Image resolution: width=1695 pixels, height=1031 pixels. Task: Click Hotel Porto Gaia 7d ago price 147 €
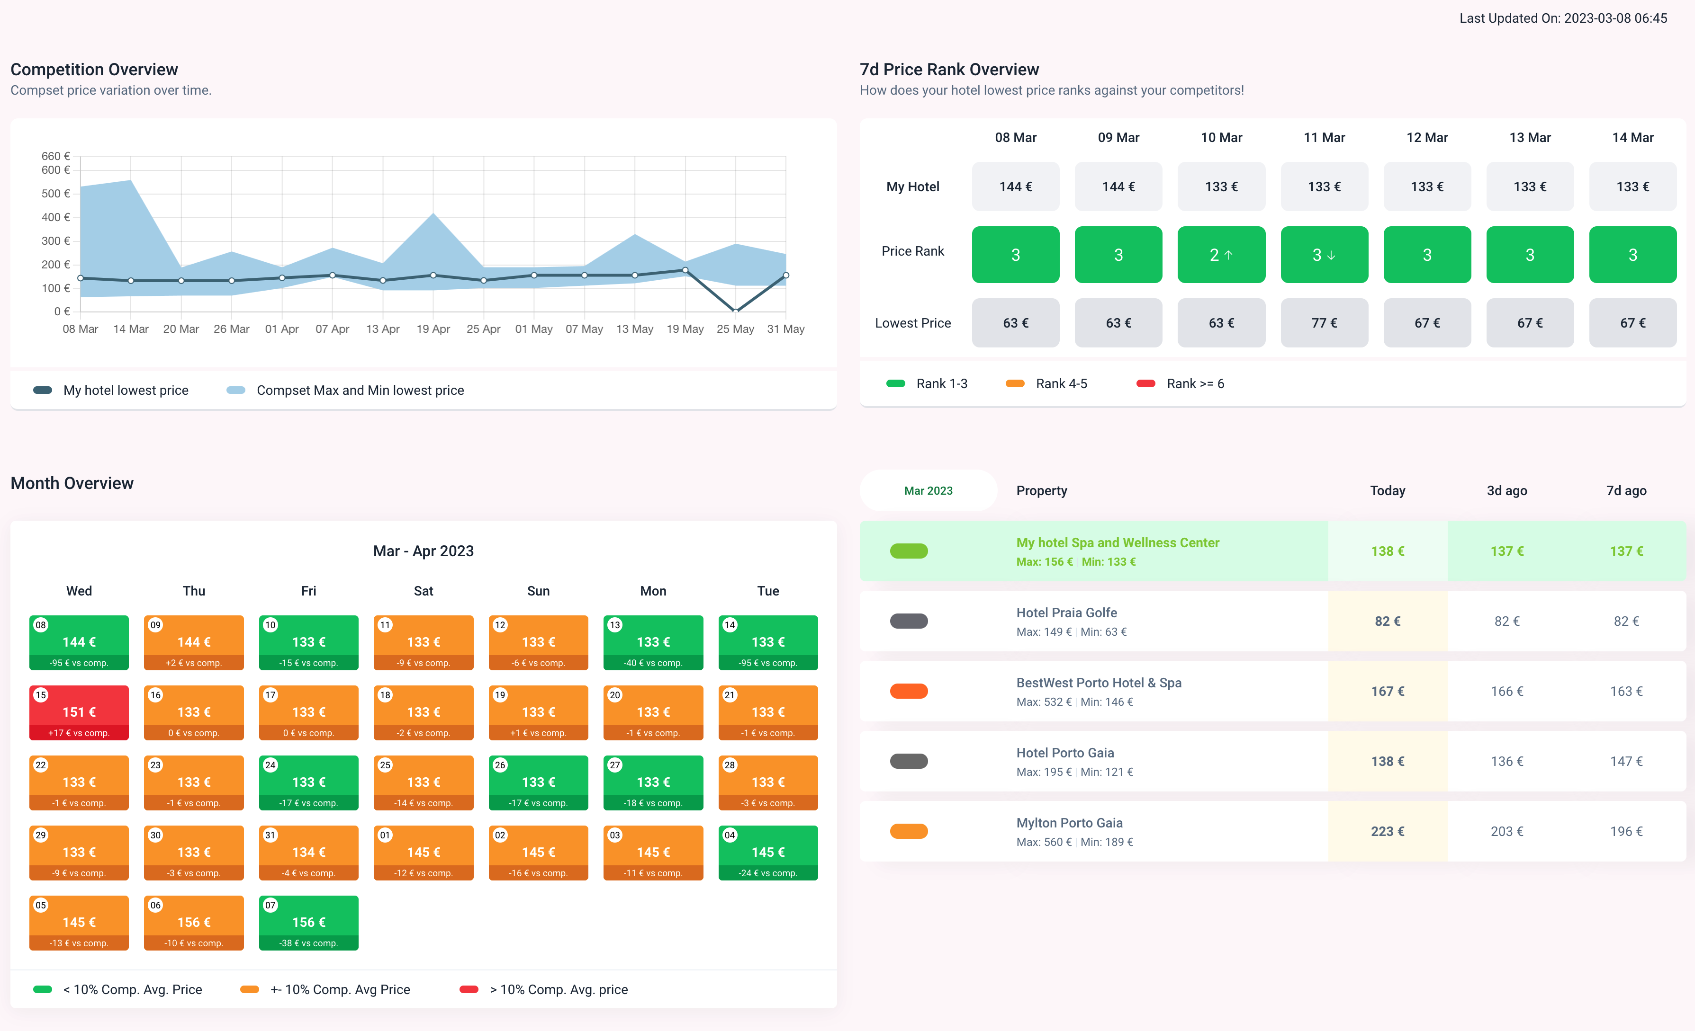coord(1625,762)
